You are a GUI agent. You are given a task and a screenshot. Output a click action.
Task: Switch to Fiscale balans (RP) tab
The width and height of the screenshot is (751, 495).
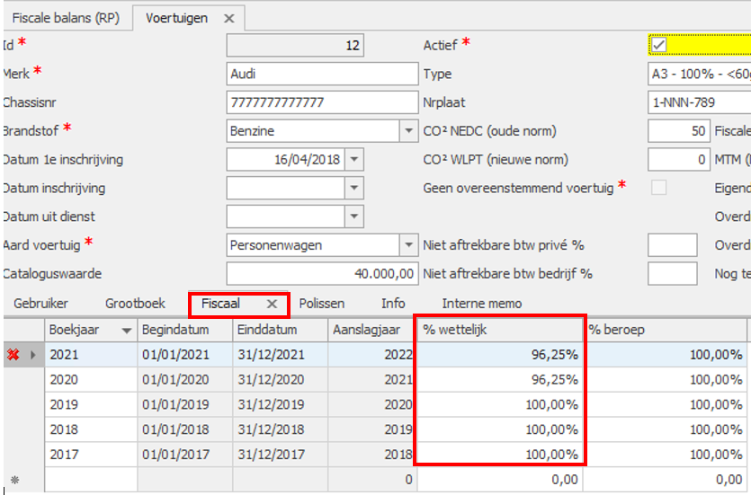click(66, 18)
